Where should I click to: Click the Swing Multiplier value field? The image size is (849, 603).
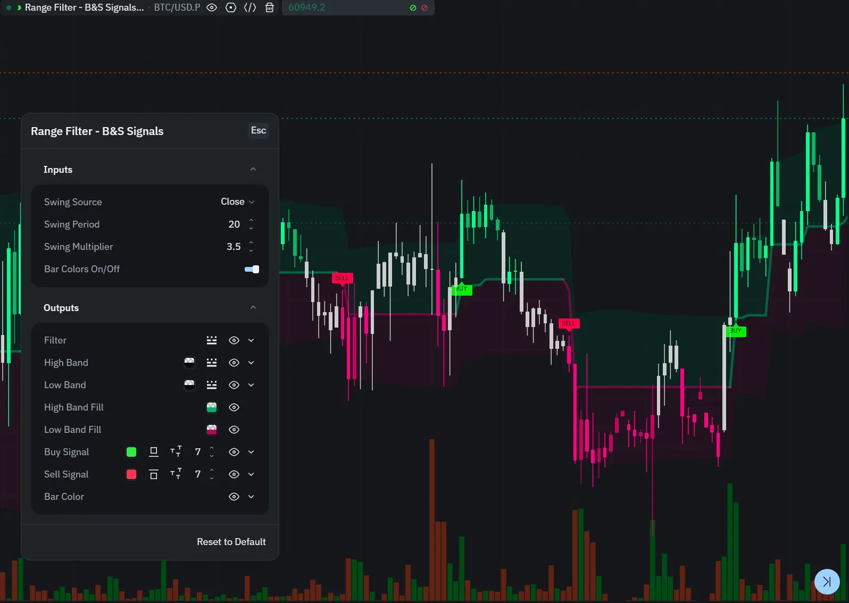[x=234, y=247]
